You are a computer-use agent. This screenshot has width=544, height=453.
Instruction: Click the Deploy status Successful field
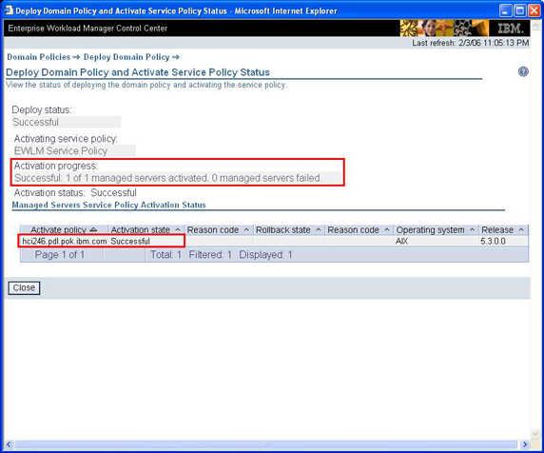[x=67, y=122]
